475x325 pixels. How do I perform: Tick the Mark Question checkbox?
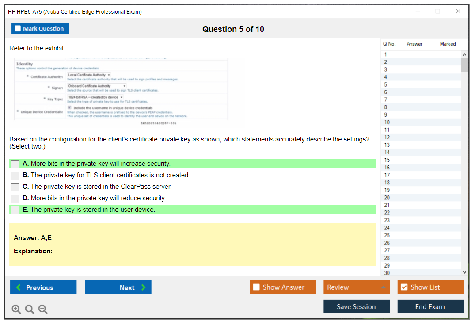[x=18, y=28]
